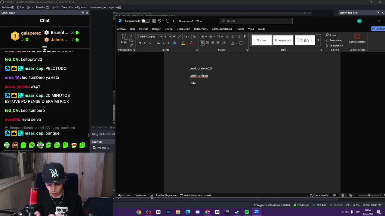Toggle superscript formatting
This screenshot has height=216, width=385.
click(x=169, y=43)
